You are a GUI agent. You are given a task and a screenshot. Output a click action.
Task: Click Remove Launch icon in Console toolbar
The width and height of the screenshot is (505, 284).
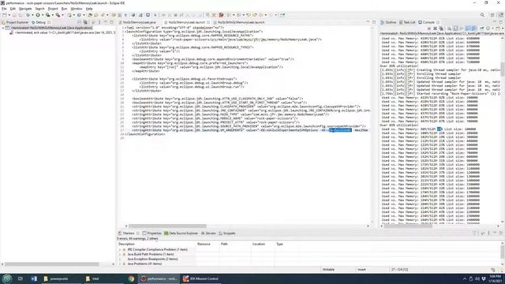(435, 28)
